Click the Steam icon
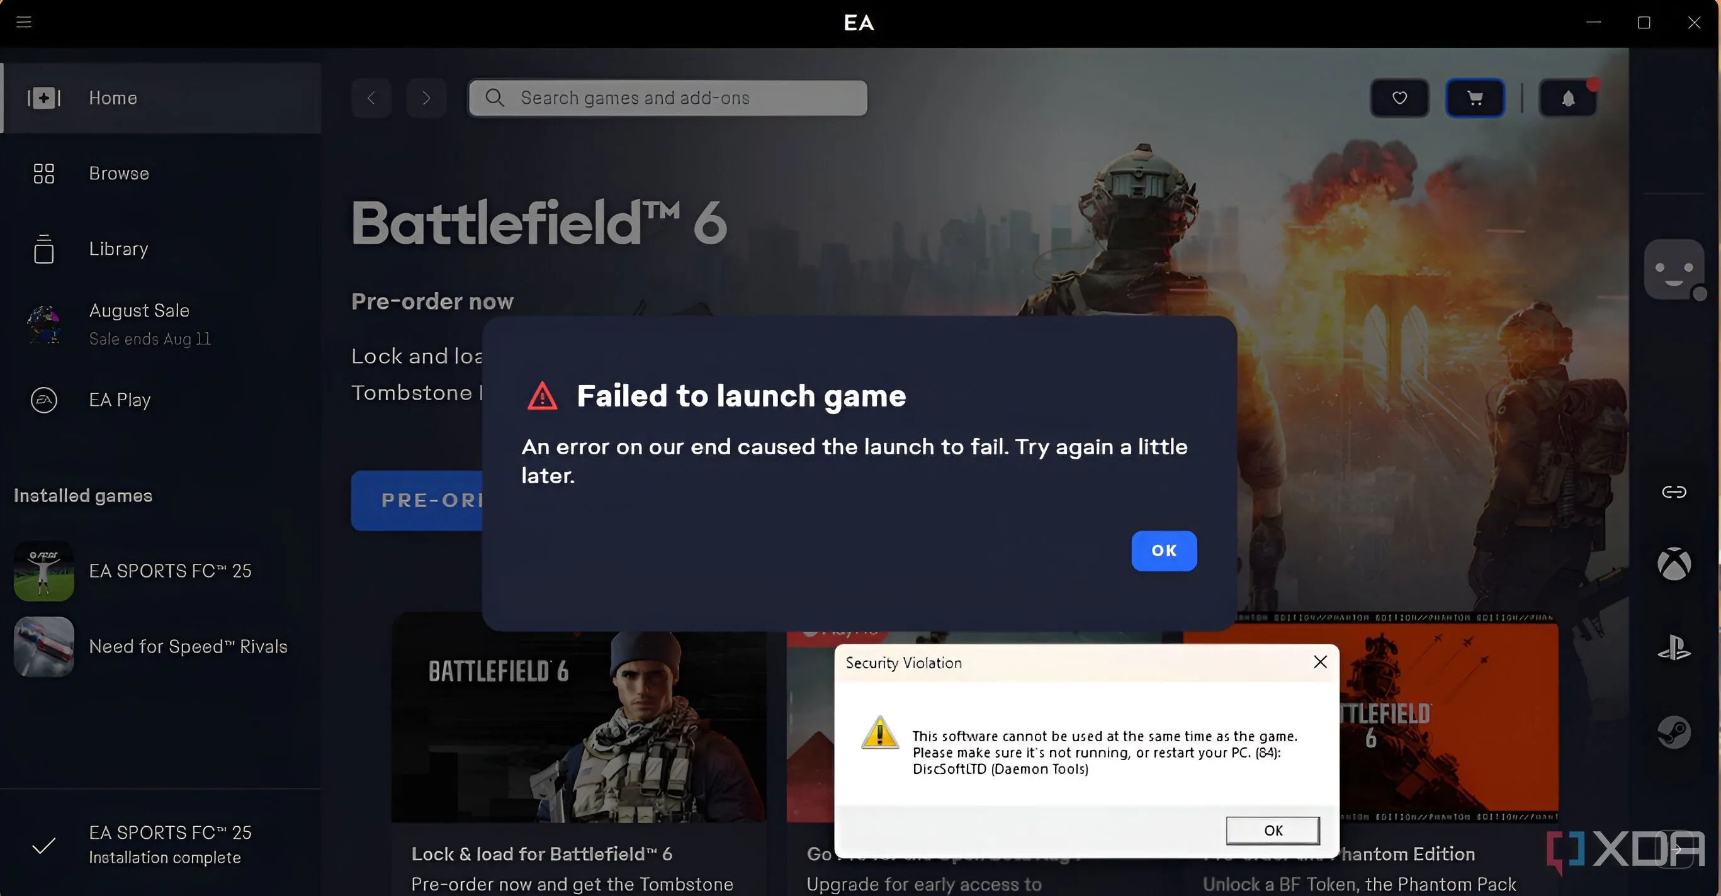The width and height of the screenshot is (1721, 896). coord(1674,732)
